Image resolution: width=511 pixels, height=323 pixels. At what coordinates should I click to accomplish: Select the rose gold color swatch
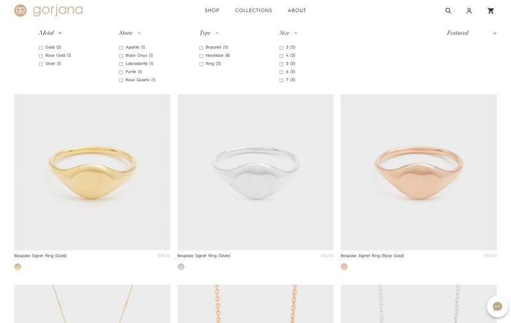coord(344,267)
